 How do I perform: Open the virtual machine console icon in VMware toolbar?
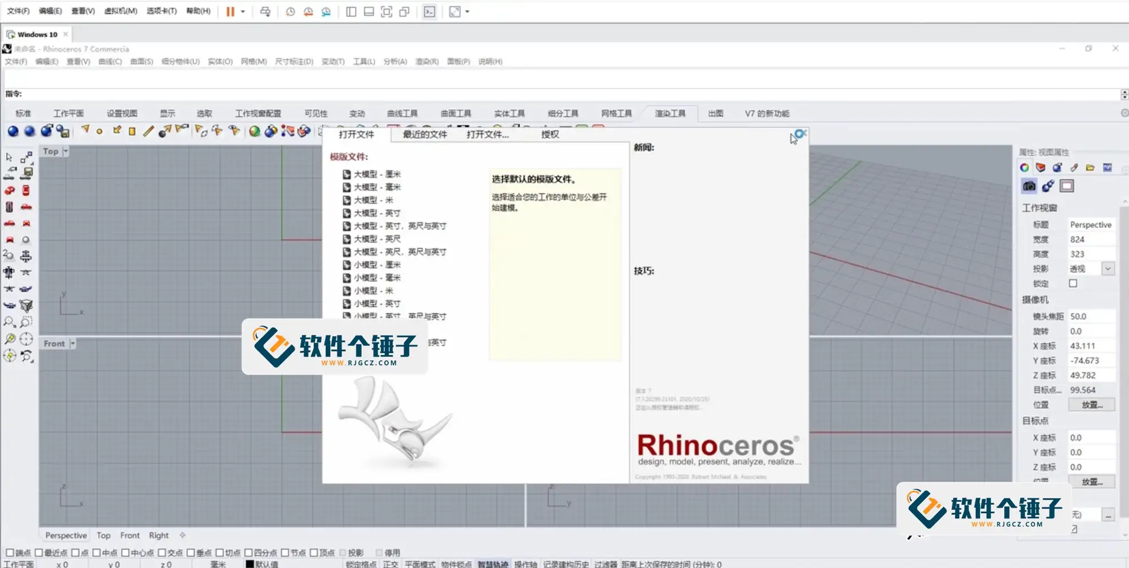click(430, 12)
